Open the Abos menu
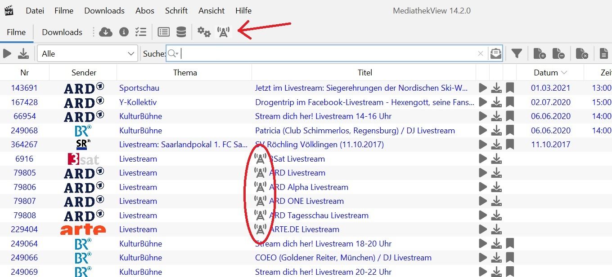Screen dimensions: 612x277 (x=145, y=10)
